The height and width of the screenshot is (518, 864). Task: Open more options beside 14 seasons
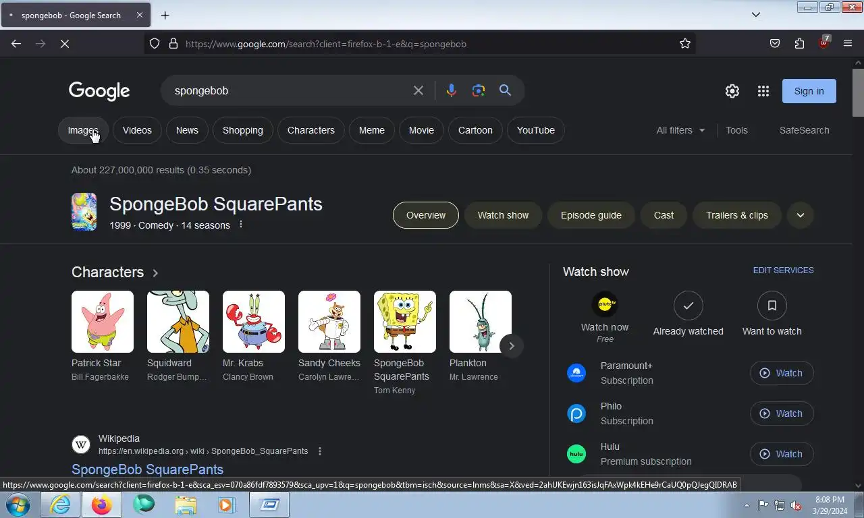241,225
